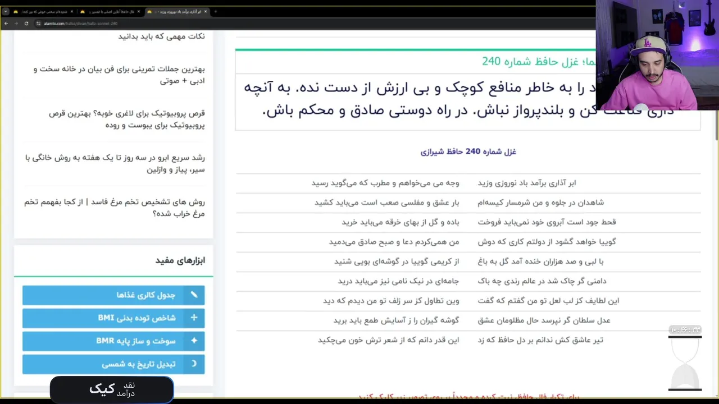Open جدول کالری غذاها tool button
The height and width of the screenshot is (404, 719).
[113, 295]
